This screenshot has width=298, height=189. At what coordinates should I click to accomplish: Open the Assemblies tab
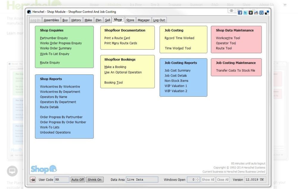51,20
